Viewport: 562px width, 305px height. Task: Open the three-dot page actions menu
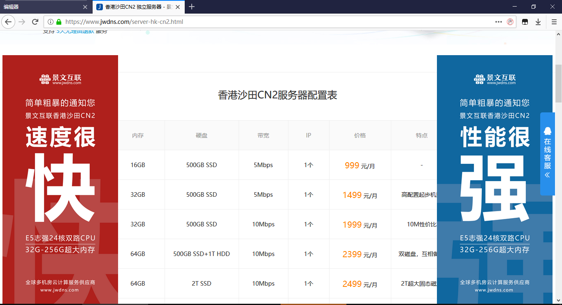[499, 22]
